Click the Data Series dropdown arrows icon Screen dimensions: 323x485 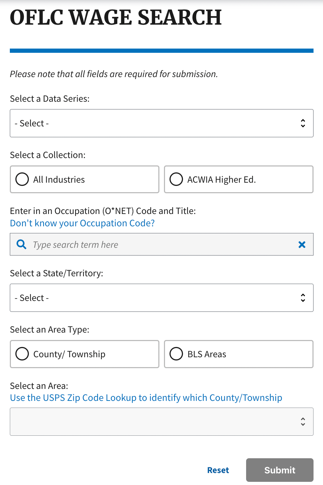tap(303, 123)
